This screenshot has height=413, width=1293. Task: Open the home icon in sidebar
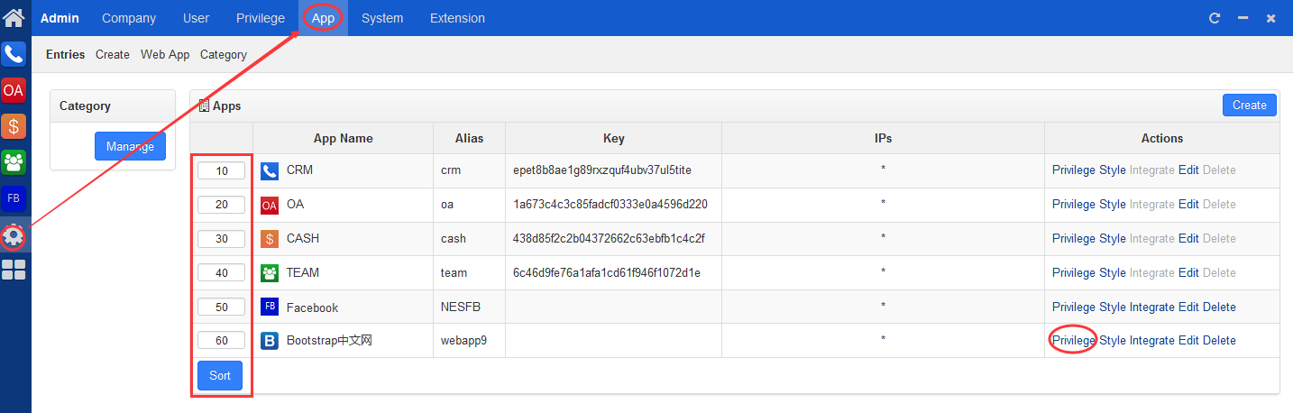click(14, 17)
